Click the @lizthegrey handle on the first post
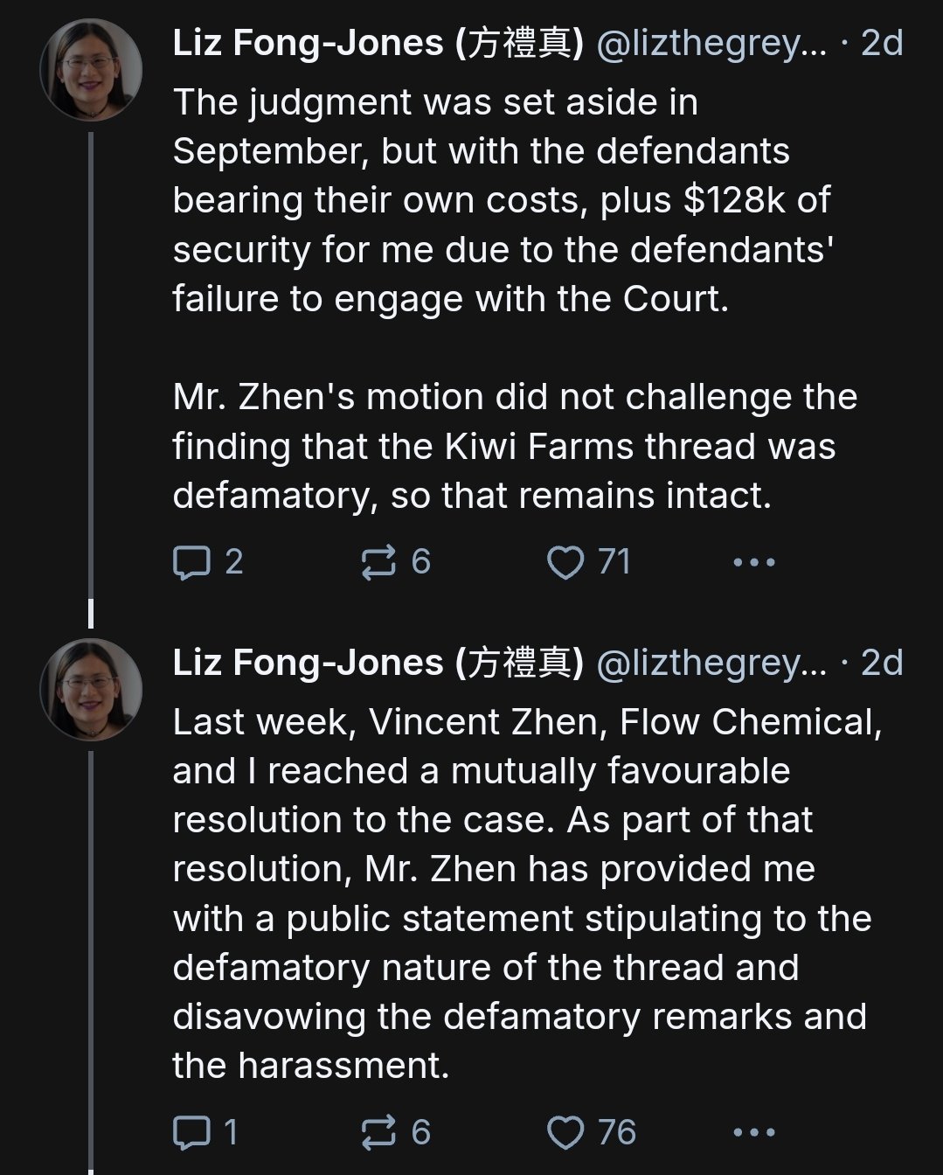The image size is (943, 1175). click(711, 44)
